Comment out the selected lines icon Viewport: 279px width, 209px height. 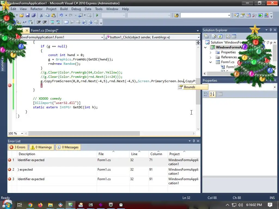tap(52, 22)
